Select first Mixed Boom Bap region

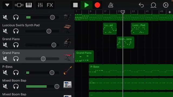pyautogui.click(x=131, y=84)
